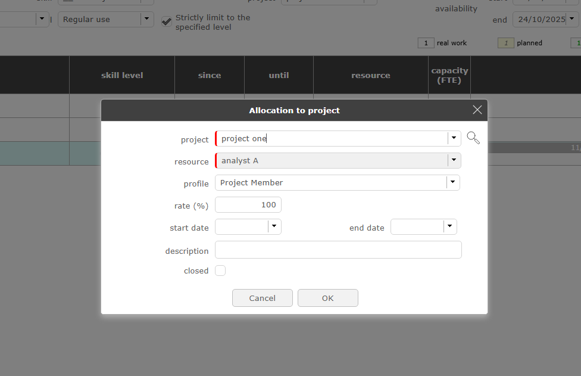Click the start date input box
This screenshot has height=376, width=581.
click(x=242, y=226)
